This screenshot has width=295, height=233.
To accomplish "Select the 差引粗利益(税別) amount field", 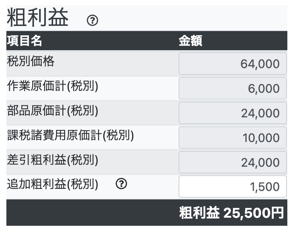I will 233,162.
